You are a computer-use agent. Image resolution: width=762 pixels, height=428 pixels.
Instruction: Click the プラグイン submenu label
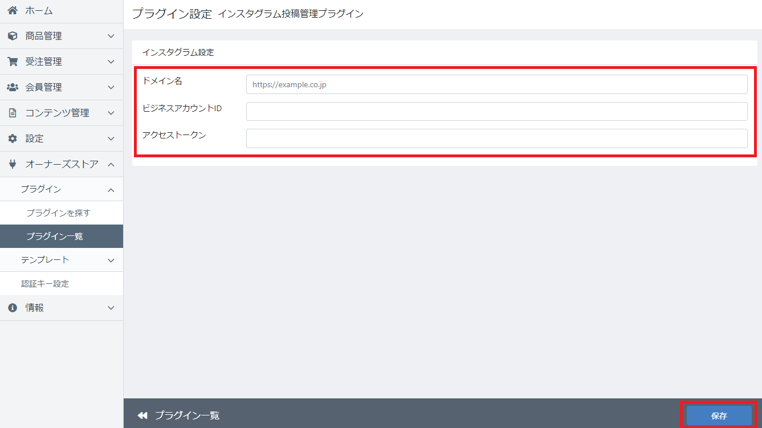pyautogui.click(x=41, y=189)
